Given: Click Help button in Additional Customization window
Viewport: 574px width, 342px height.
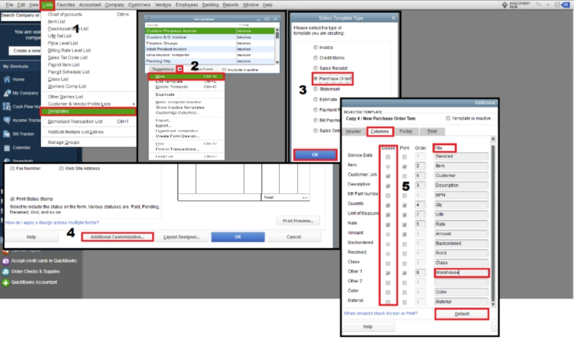Looking at the screenshot, I should click(x=368, y=326).
